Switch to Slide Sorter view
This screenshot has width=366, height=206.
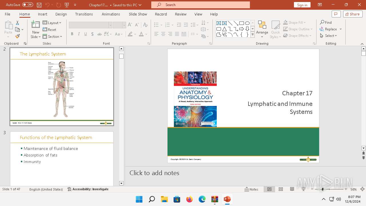281,189
